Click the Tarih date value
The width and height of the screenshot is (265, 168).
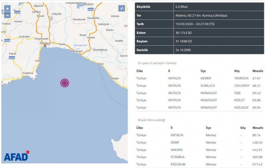[x=191, y=24]
